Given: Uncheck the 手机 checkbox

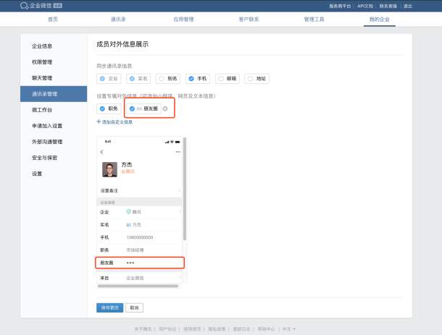Looking at the screenshot, I should (x=191, y=79).
